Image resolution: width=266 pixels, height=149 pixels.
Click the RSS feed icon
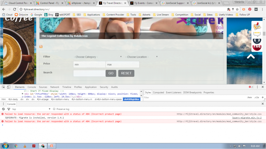coord(41,47)
